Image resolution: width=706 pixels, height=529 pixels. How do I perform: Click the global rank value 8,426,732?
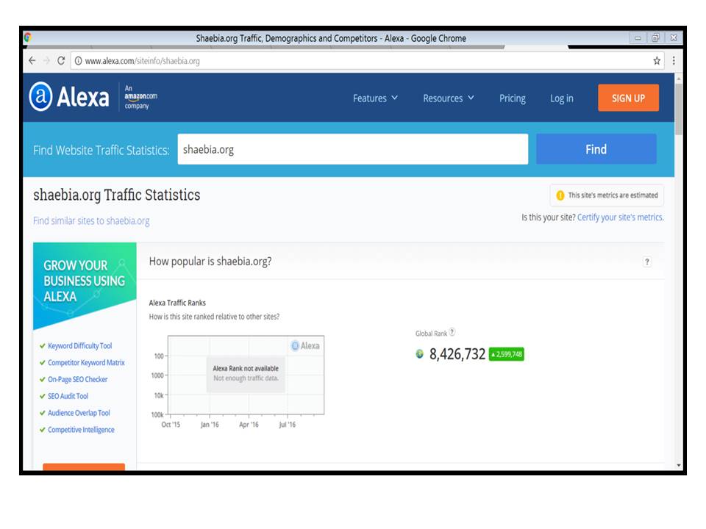[457, 354]
